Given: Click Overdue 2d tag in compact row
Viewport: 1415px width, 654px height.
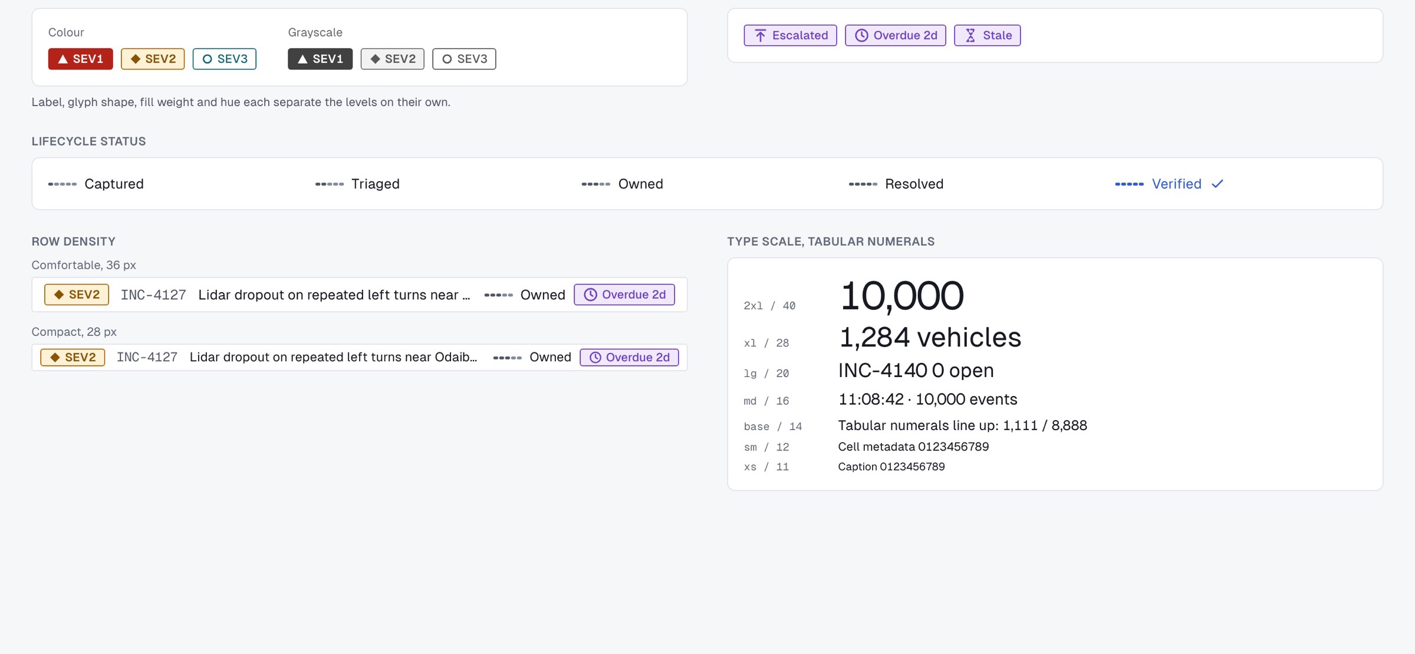Looking at the screenshot, I should [x=629, y=357].
